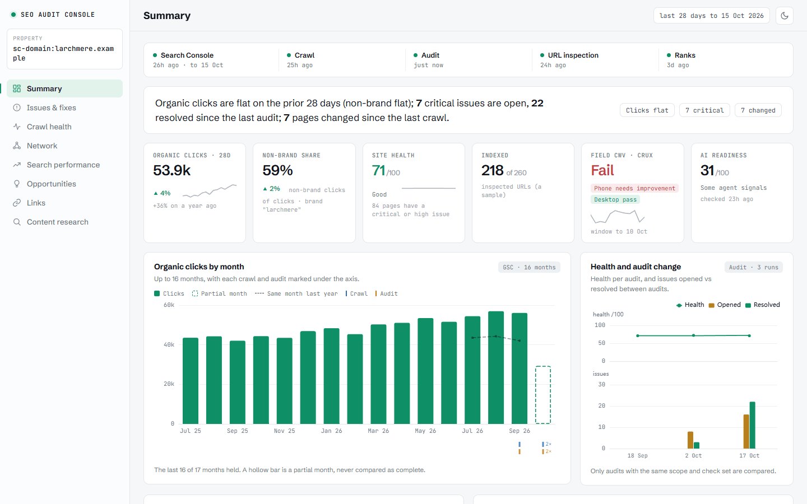Click the 7 changed chip
Image resolution: width=807 pixels, height=504 pixels.
coord(758,110)
